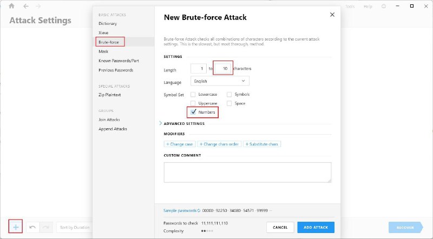Select the Mask attack type
Screen dimensions: 433x239
103,51
